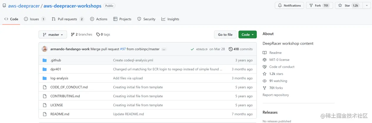
Task: Expand the green Code dropdown button
Action: coord(248,34)
